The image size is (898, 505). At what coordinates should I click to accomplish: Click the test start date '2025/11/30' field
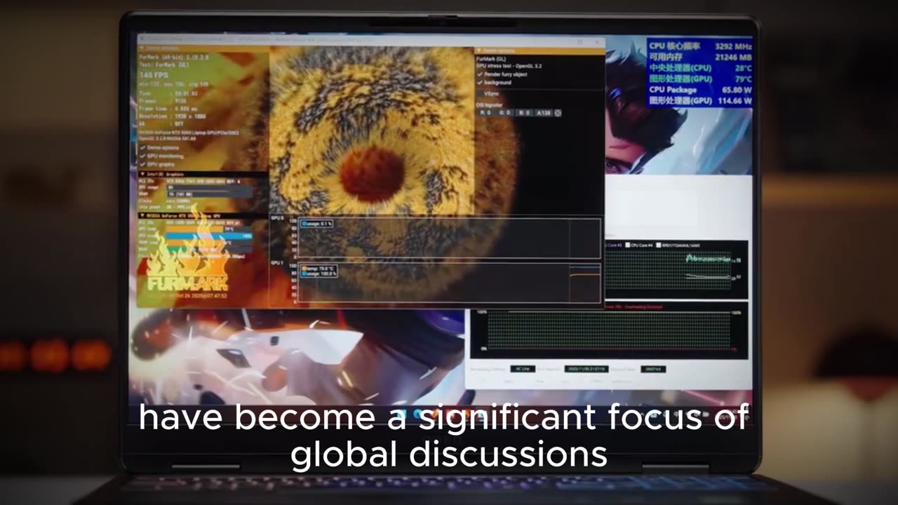[x=587, y=369]
